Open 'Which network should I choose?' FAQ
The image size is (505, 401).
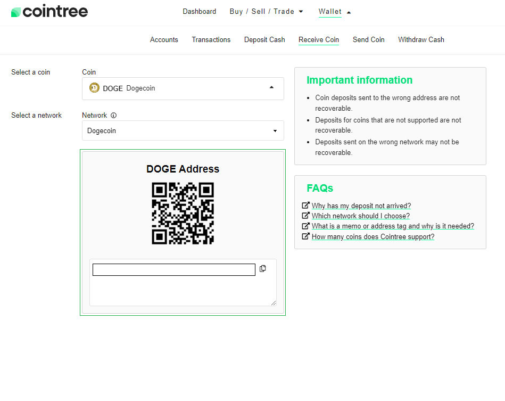pyautogui.click(x=361, y=216)
